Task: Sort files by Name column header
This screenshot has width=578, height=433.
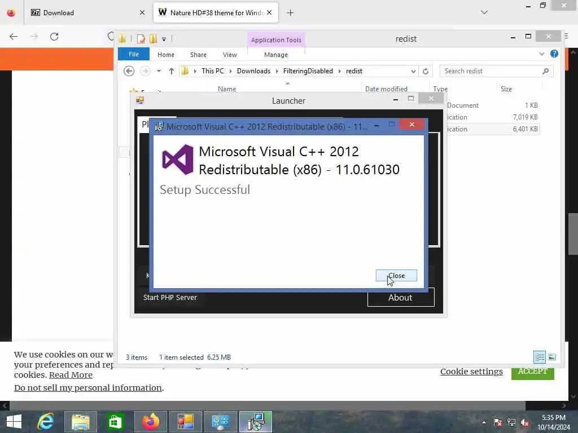Action: point(227,89)
